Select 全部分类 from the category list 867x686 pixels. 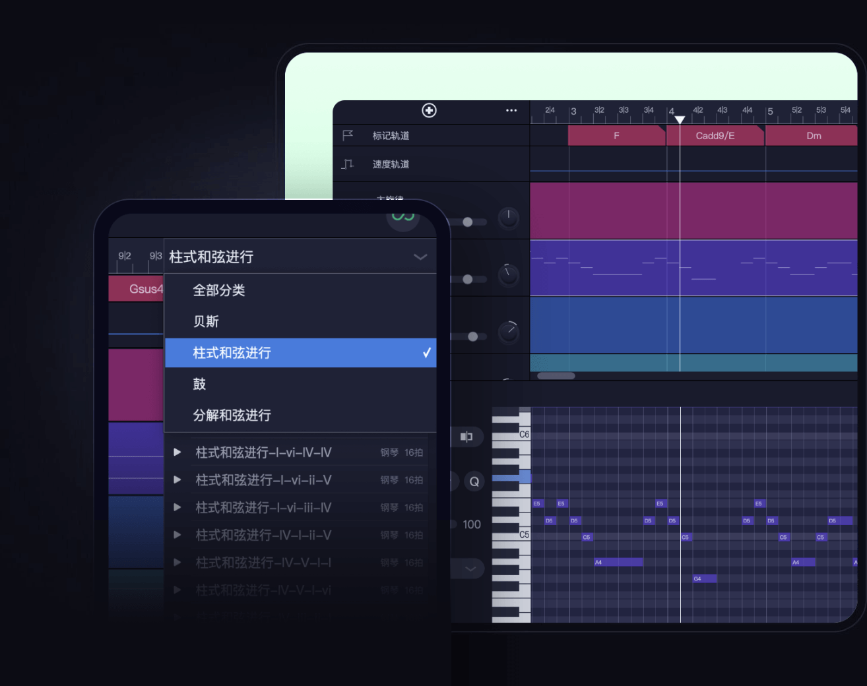(x=219, y=290)
